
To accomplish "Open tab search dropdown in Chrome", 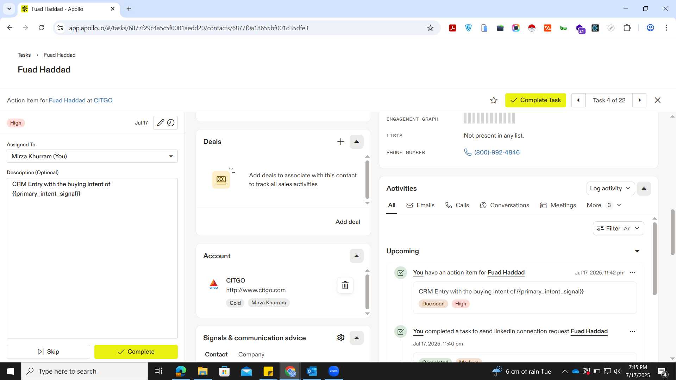I will 9,9.
